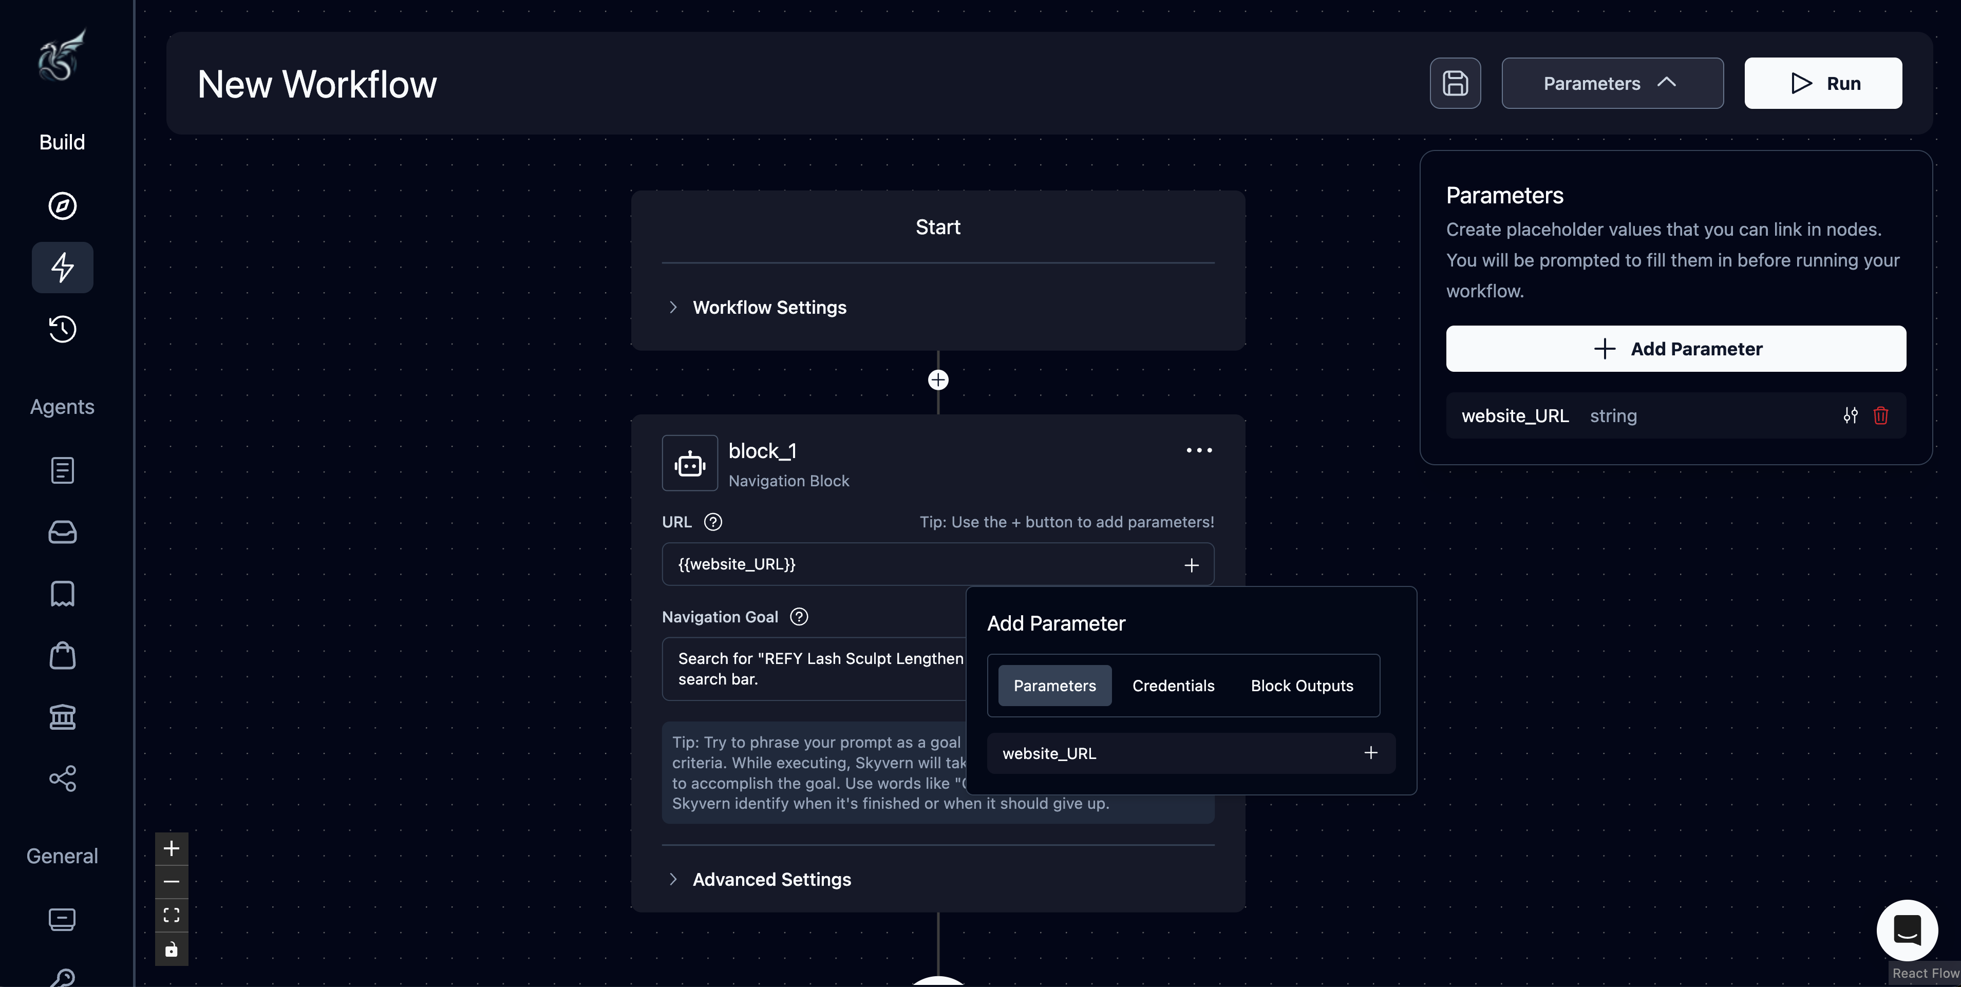Viewport: 1961px width, 987px height.
Task: Click the share nodes icon in sidebar
Action: pyautogui.click(x=63, y=779)
